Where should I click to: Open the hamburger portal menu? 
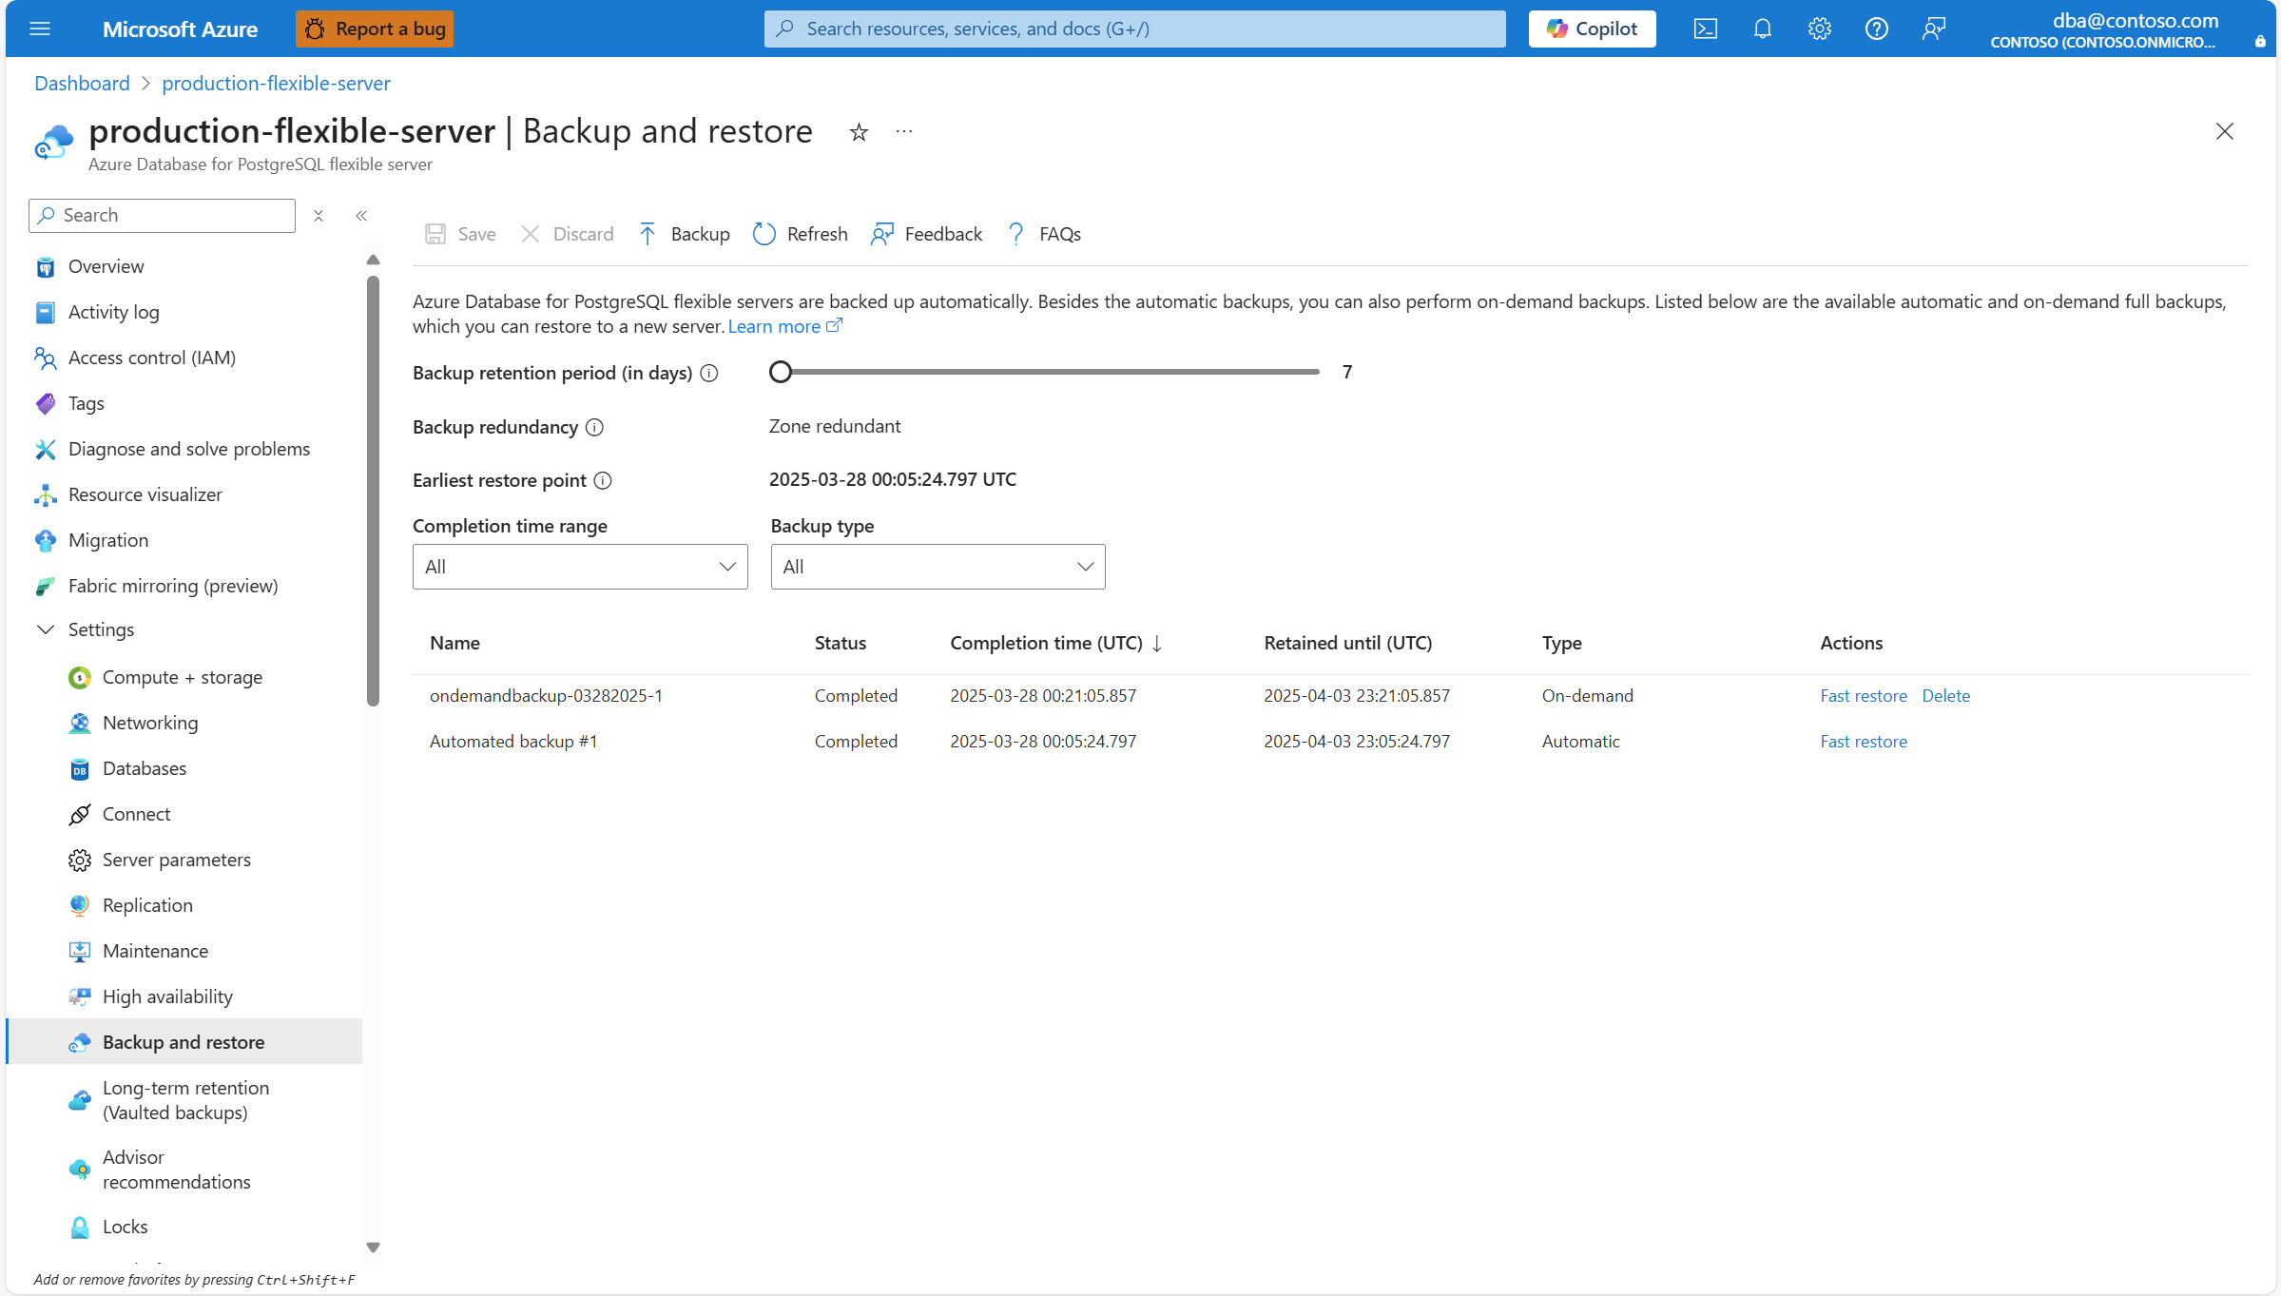(x=40, y=29)
